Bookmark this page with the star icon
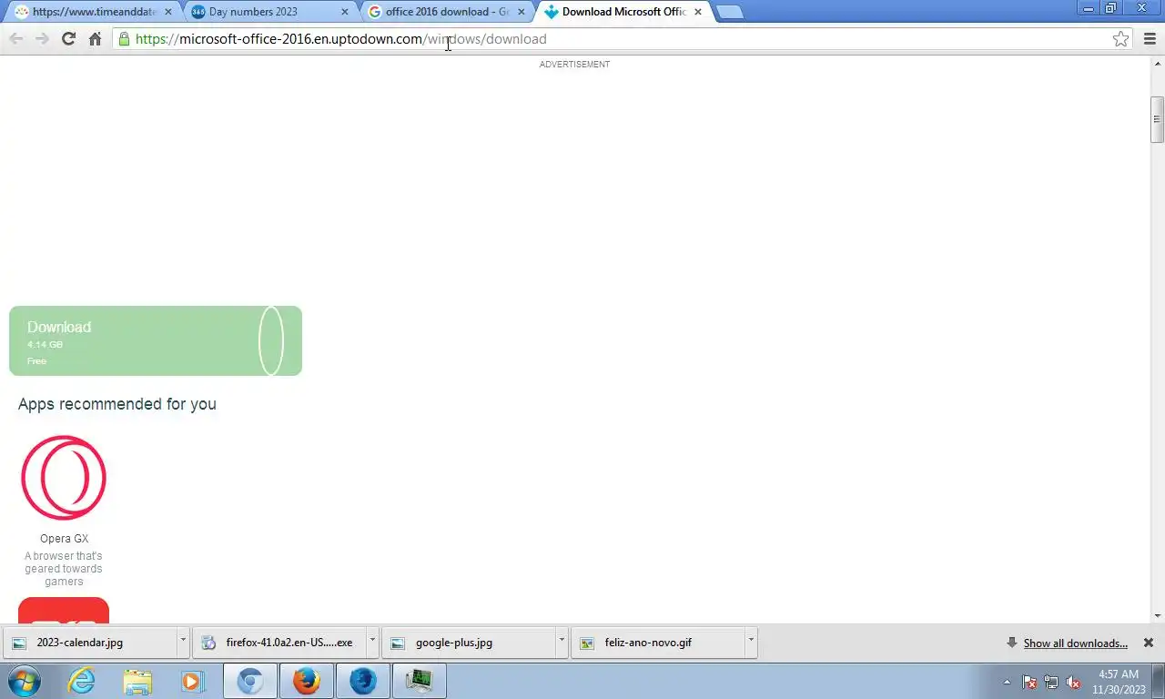Screen dimensions: 1165x699 coord(1120,39)
